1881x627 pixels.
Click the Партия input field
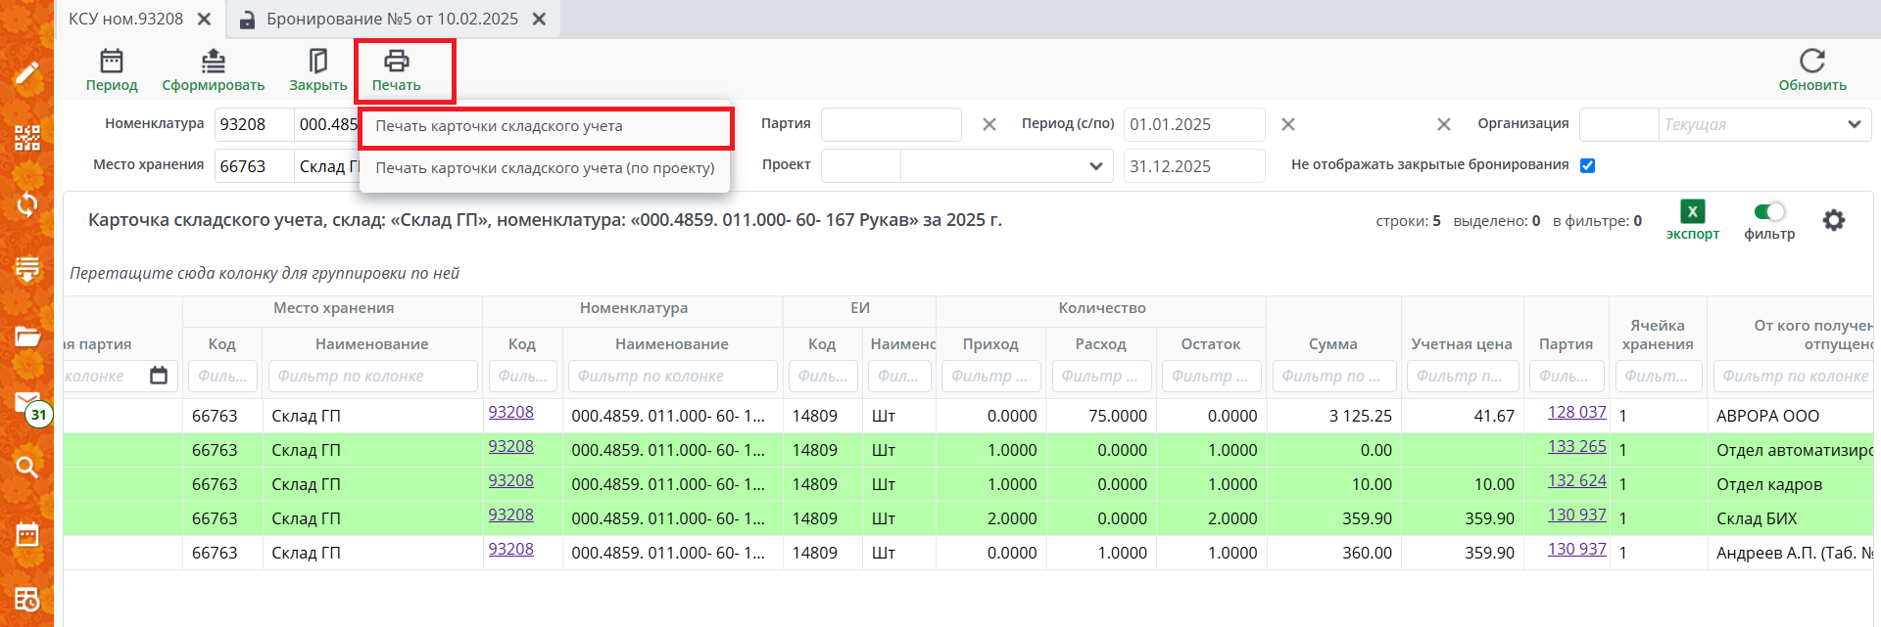pyautogui.click(x=891, y=124)
